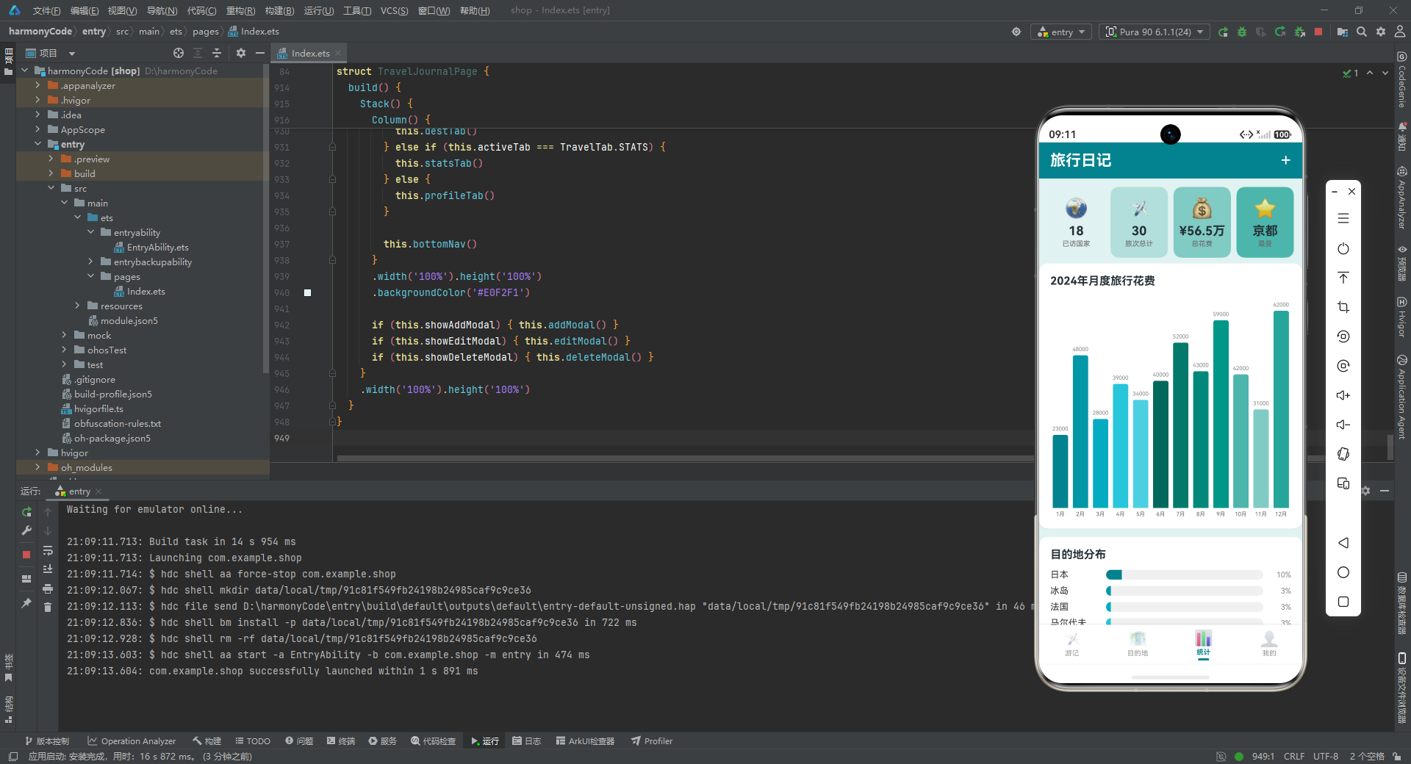This screenshot has height=764, width=1411.
Task: Select module.json5 file
Action: coord(123,320)
